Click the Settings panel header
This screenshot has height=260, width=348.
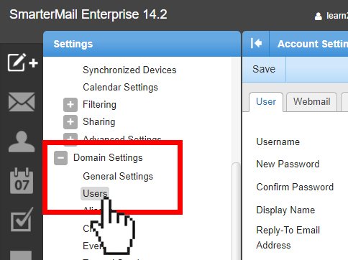tap(142, 44)
